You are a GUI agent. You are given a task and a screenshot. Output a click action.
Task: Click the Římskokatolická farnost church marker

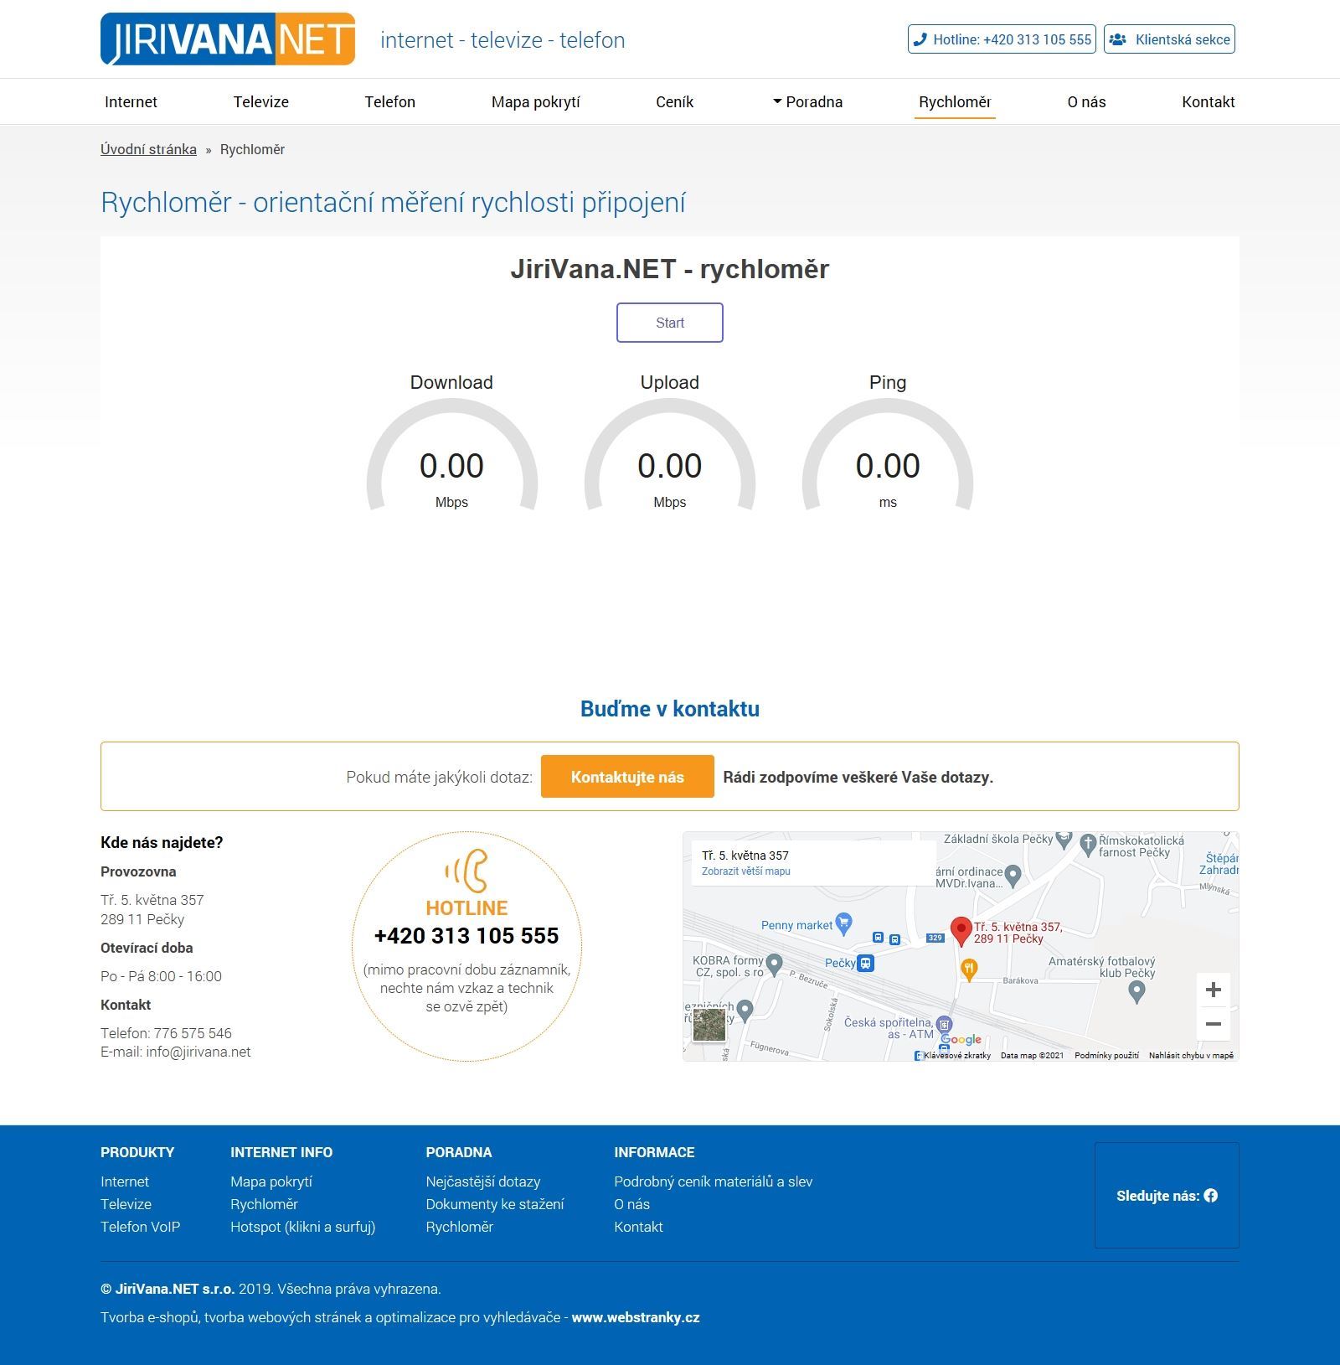pyautogui.click(x=1088, y=845)
